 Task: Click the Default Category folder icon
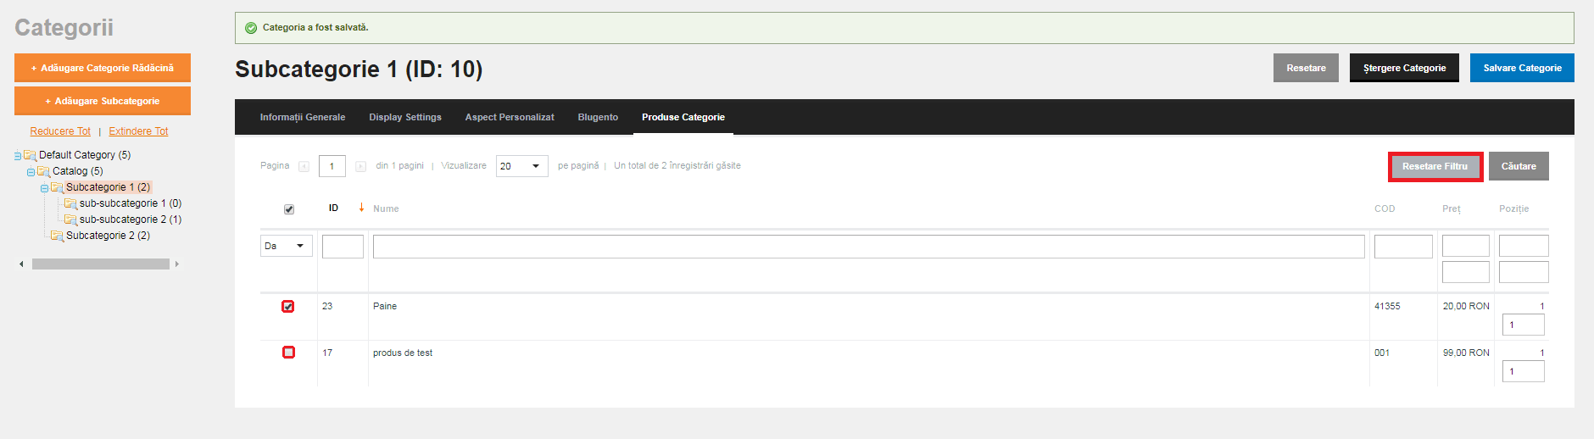point(30,155)
